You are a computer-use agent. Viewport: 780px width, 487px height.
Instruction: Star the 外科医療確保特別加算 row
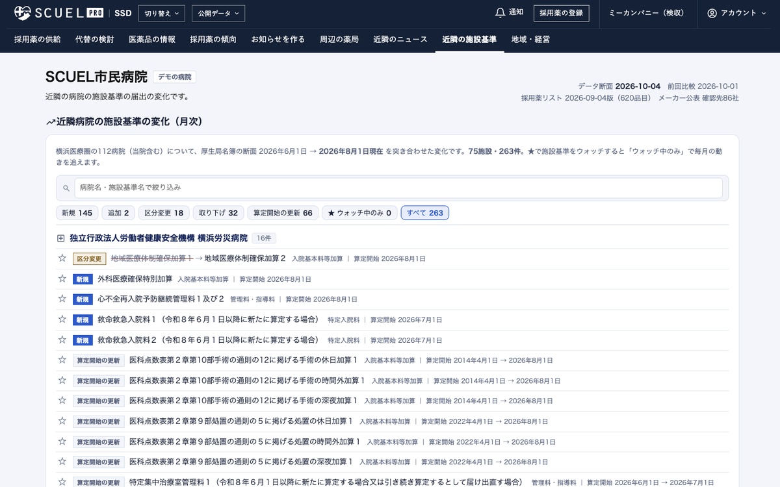[x=62, y=279]
